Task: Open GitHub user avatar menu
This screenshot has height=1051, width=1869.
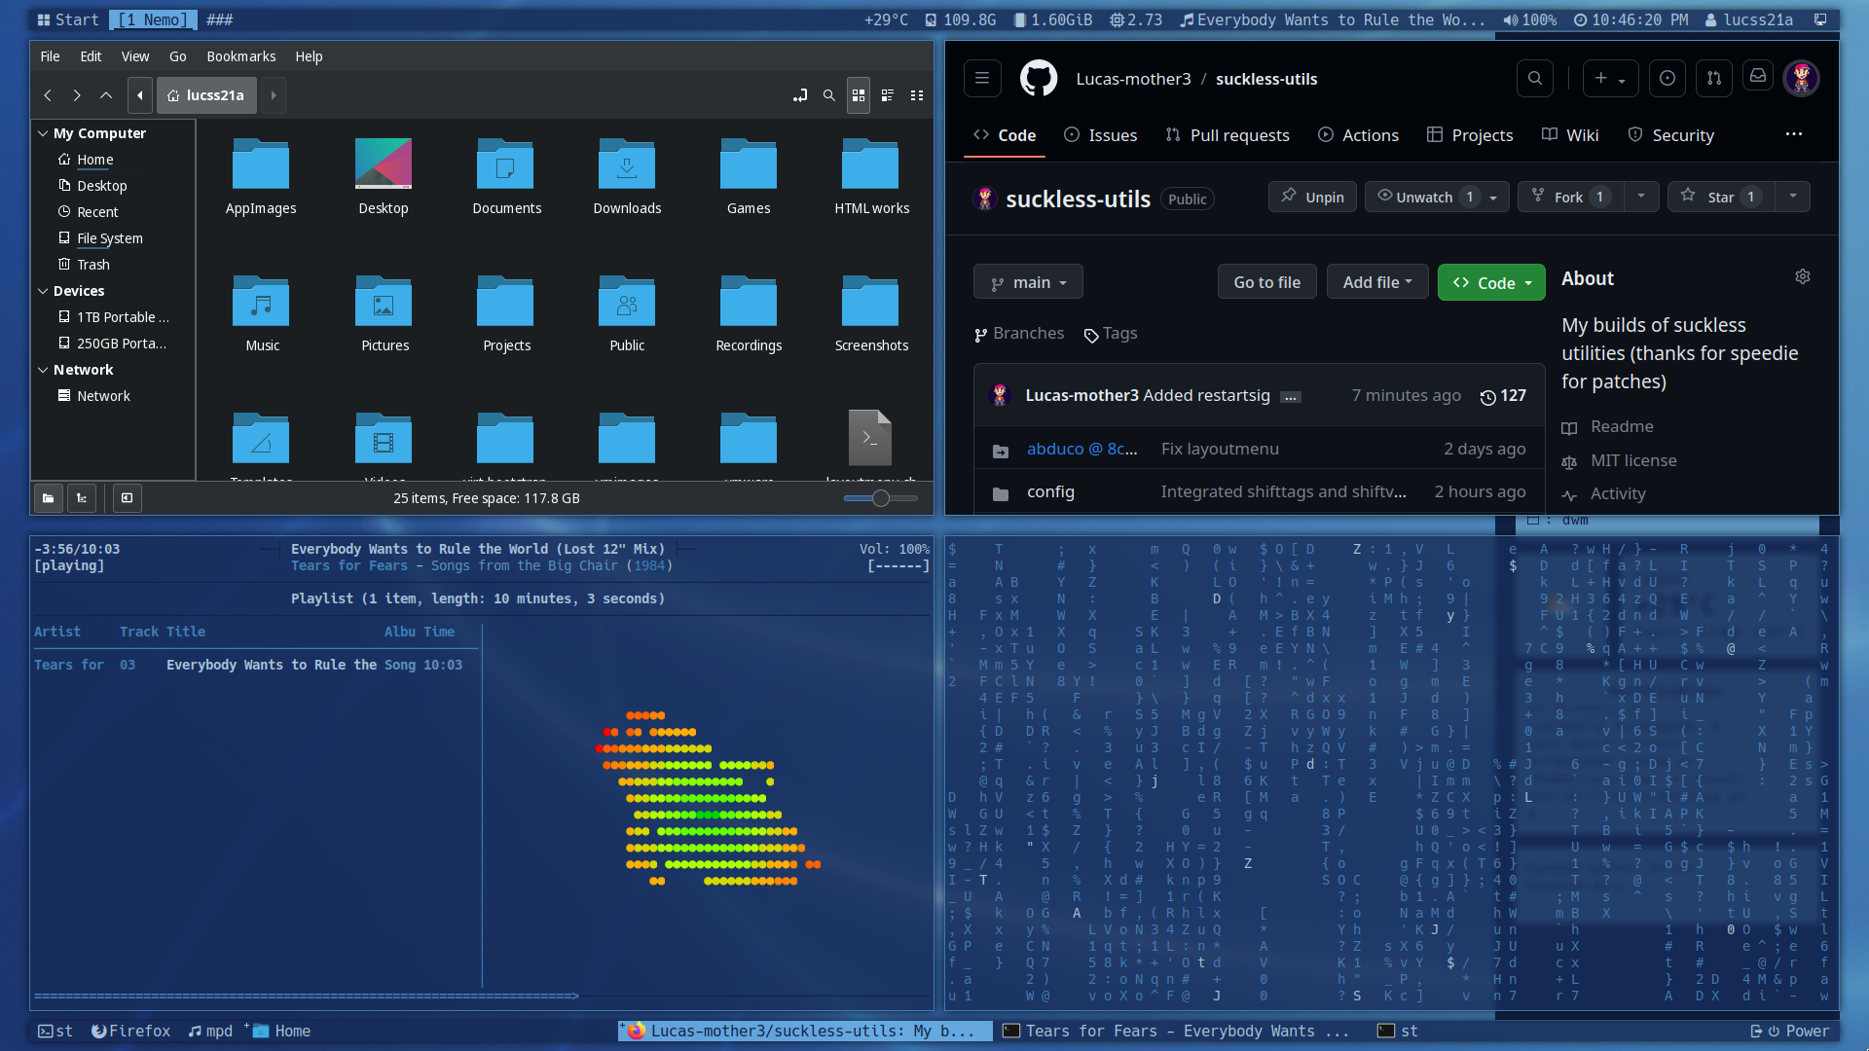Action: [x=1802, y=78]
